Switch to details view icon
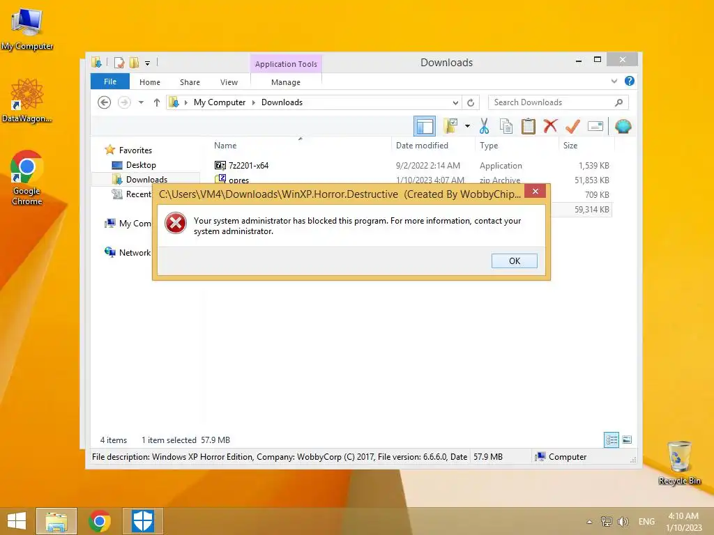Viewport: 714px width, 535px height. tap(611, 440)
